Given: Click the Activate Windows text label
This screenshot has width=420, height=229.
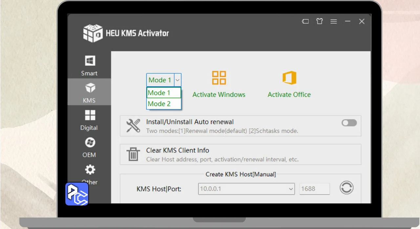Looking at the screenshot, I should pos(219,95).
